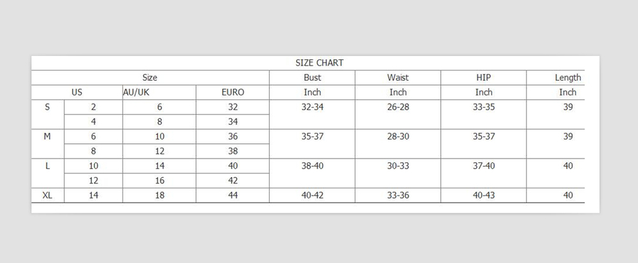Click the EURO size 44 cell

[232, 195]
